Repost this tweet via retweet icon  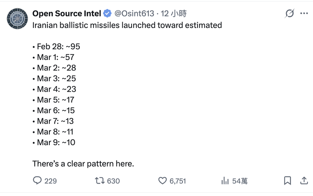pos(100,180)
